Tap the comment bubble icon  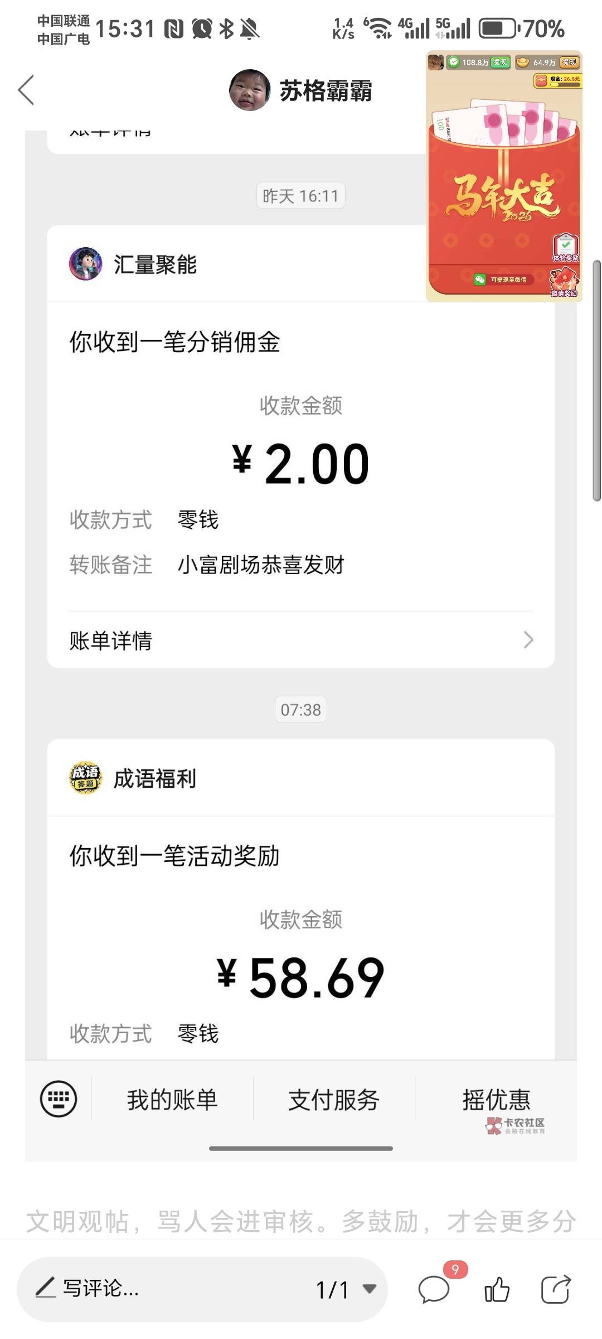pos(434,1290)
